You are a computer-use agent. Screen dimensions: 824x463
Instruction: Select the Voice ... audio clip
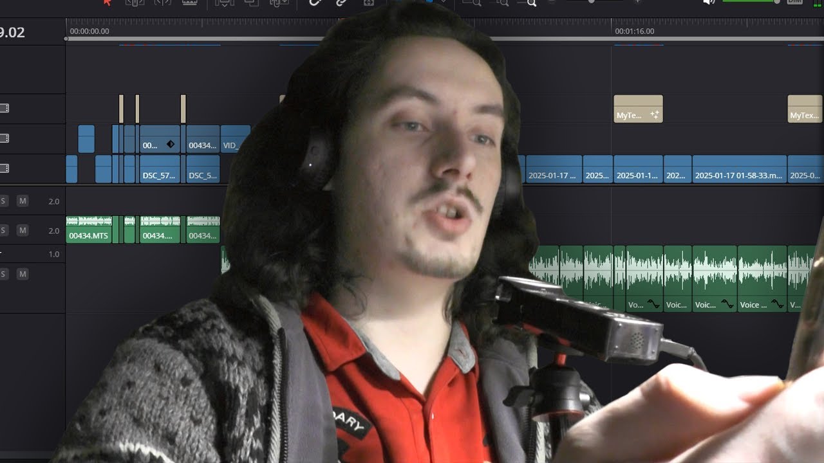pyautogui.click(x=762, y=279)
